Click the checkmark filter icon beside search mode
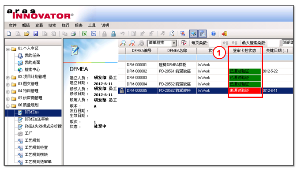This screenshot has width=297, height=169. (184, 43)
